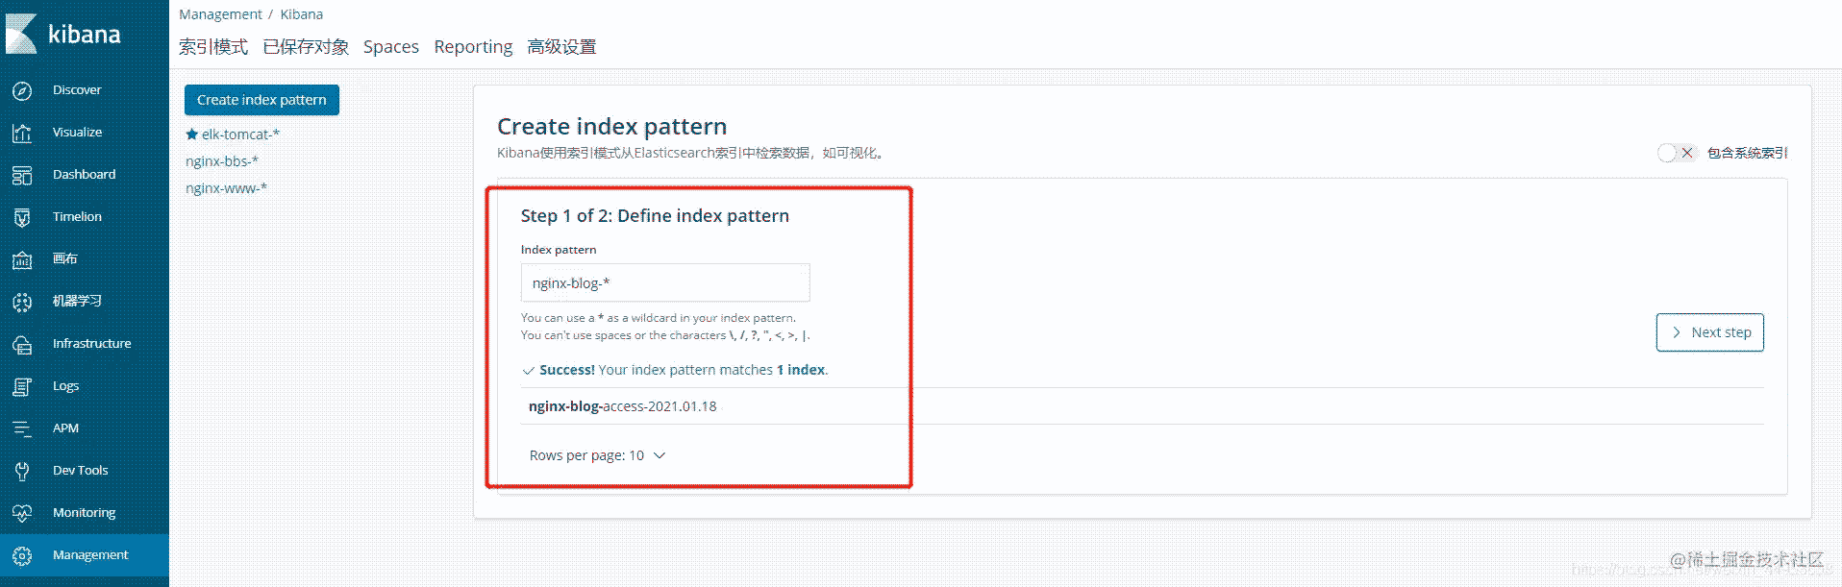Switch to the Reporting tab

click(x=473, y=47)
